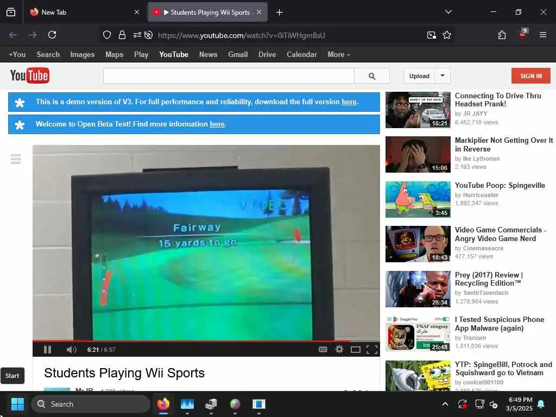Pause the video with the pause button

coord(48,350)
